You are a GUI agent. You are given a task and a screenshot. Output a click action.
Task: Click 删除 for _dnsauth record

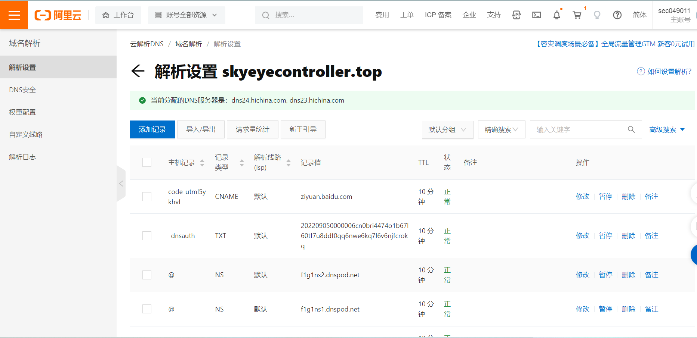click(629, 236)
